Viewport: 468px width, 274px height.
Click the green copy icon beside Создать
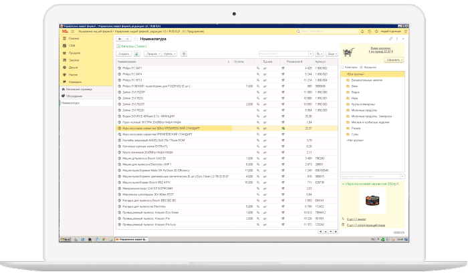[136, 53]
